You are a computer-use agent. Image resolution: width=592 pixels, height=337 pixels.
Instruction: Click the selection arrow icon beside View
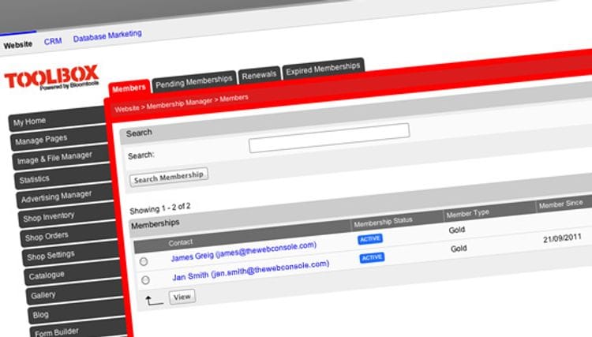(154, 301)
